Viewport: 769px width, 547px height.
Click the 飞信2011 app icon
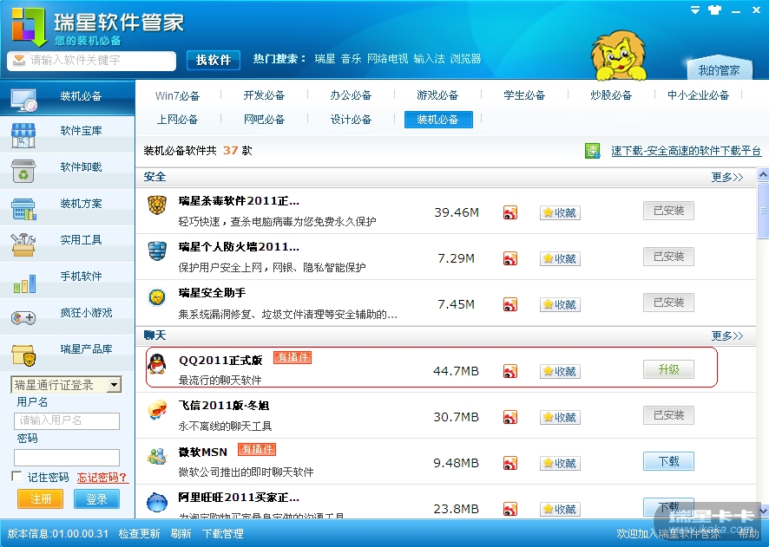pyautogui.click(x=157, y=410)
